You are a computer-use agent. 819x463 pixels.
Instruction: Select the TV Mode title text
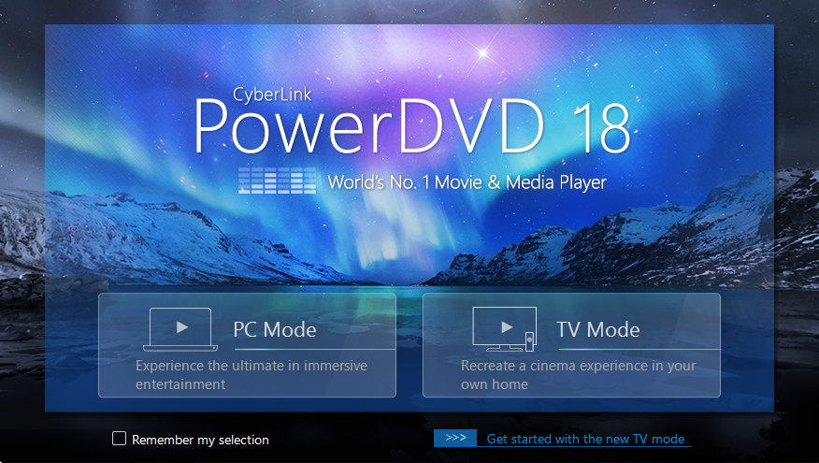(x=598, y=330)
